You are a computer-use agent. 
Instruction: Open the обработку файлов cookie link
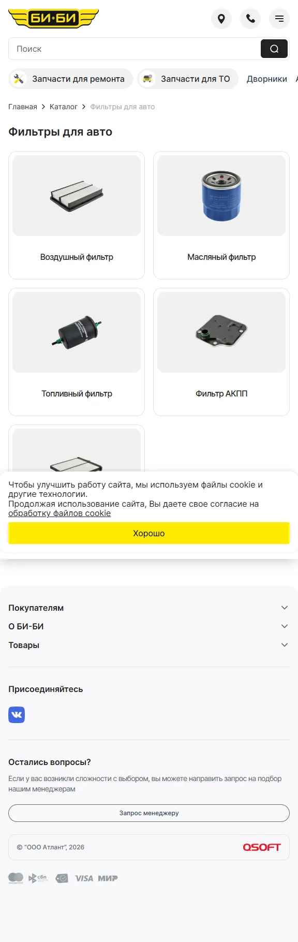[59, 513]
